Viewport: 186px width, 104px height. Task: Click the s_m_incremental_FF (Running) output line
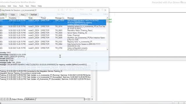click(x=45, y=75)
